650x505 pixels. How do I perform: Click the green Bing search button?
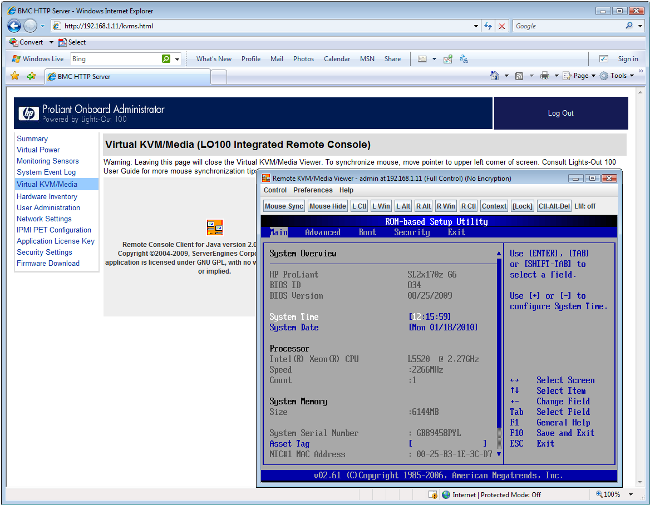coord(166,59)
